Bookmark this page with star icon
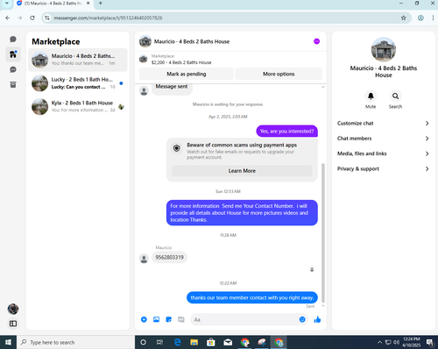The width and height of the screenshot is (438, 349). point(404,18)
